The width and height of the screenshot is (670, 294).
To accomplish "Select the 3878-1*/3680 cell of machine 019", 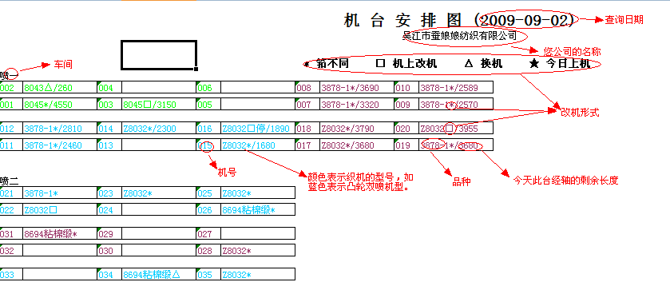I will coord(455,145).
